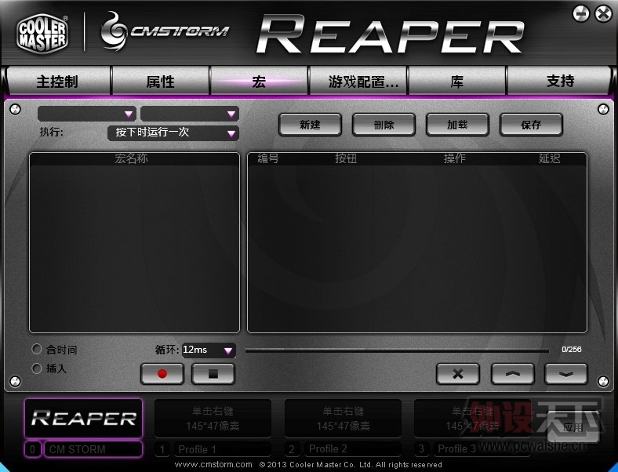Select the Profile 2 slot
The image size is (618, 472).
[x=343, y=448]
